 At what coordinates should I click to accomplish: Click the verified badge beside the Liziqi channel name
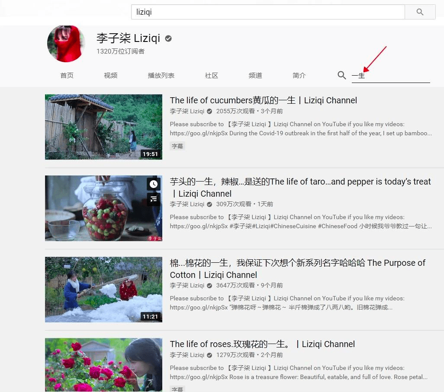pos(168,38)
